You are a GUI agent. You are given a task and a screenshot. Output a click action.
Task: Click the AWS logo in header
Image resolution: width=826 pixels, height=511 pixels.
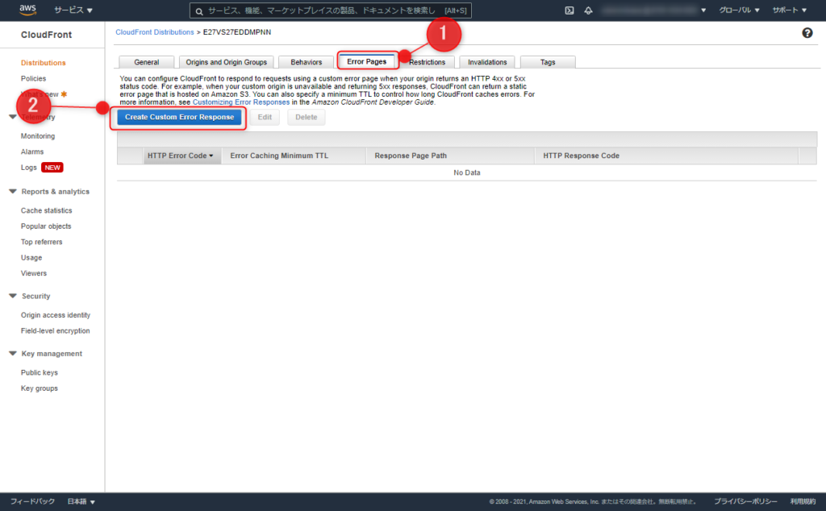pos(27,10)
